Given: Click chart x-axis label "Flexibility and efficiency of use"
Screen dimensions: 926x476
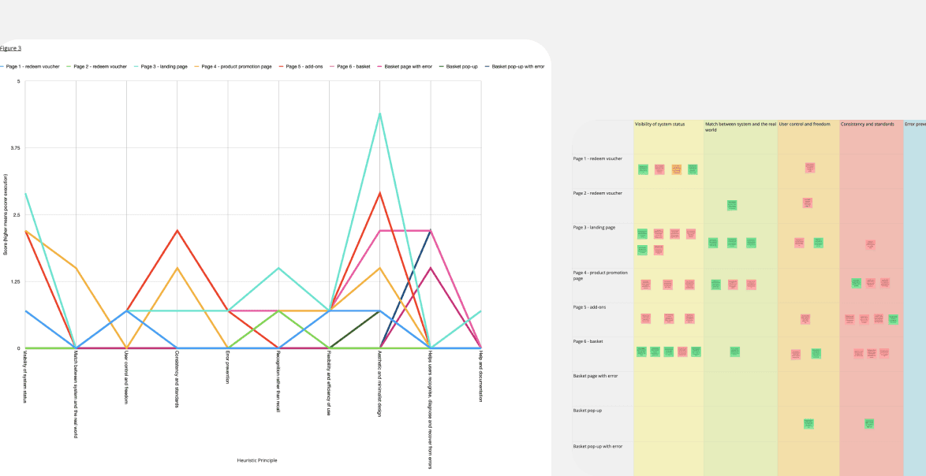Looking at the screenshot, I should pyautogui.click(x=329, y=383).
